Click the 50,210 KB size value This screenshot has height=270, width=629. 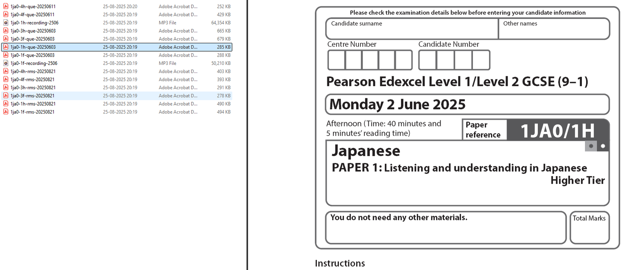click(x=221, y=63)
